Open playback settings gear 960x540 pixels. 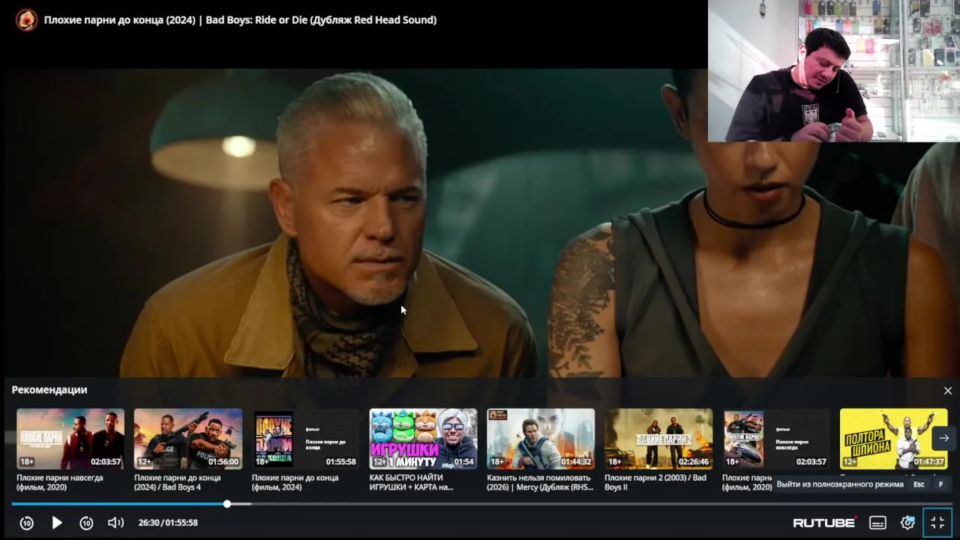pos(907,523)
